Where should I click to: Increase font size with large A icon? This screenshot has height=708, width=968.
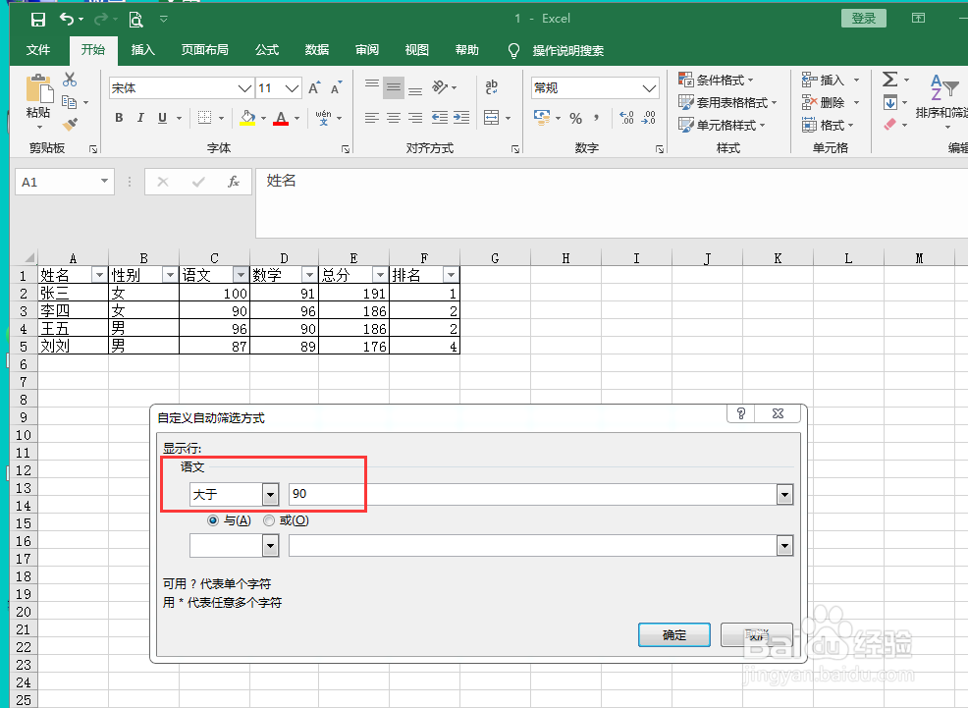point(314,87)
